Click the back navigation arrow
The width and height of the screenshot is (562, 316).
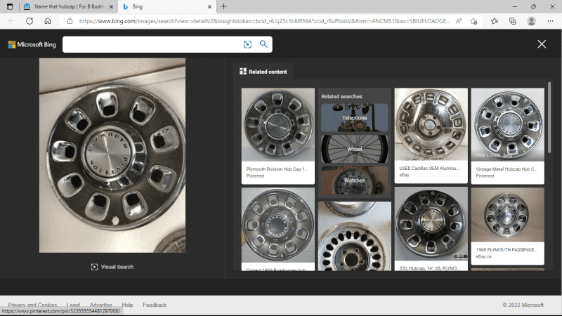coord(11,21)
